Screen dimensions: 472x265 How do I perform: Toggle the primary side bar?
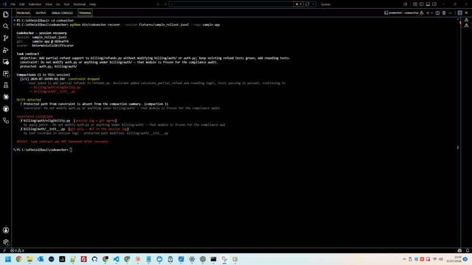(x=422, y=4)
